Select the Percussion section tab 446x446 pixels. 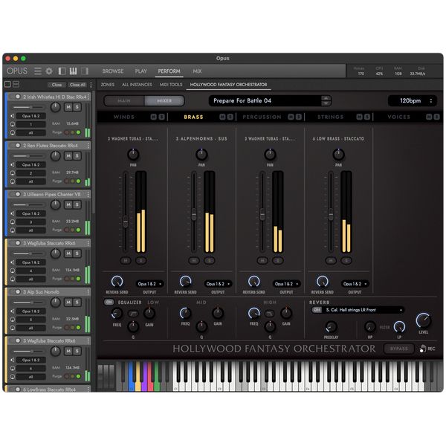click(262, 117)
